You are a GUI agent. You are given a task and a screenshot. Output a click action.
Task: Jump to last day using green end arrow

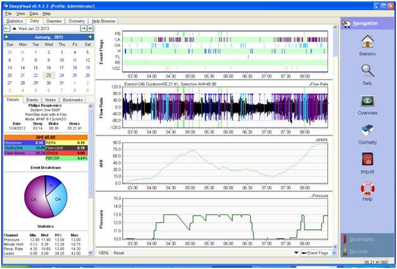91,29
